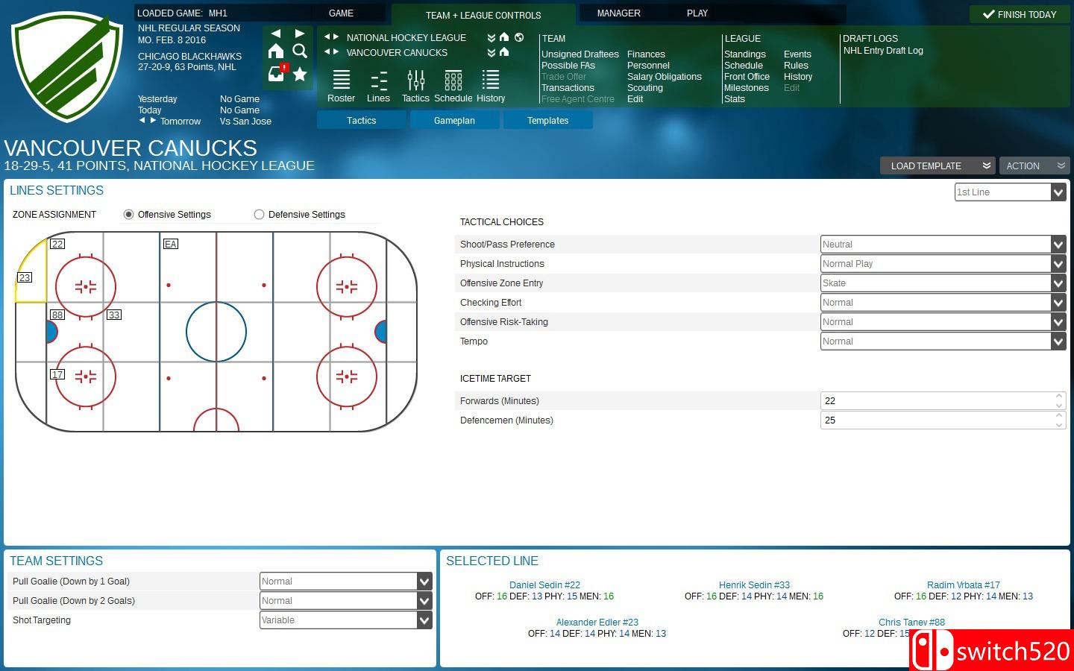Open the team History list icon
This screenshot has width=1074, height=671.
pyautogui.click(x=490, y=81)
